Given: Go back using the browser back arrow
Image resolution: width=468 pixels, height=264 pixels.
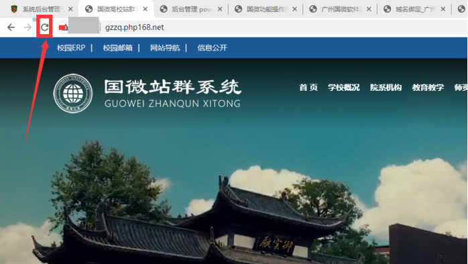Looking at the screenshot, I should pos(11,27).
